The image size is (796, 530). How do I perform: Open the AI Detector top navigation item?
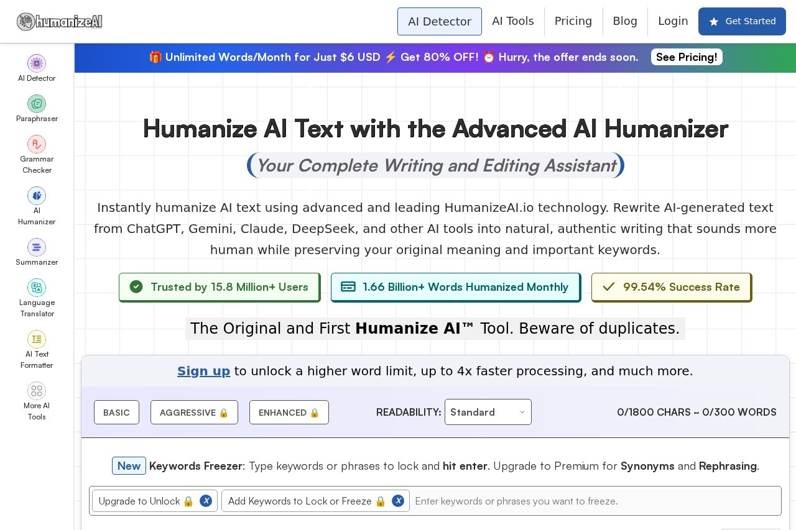tap(440, 21)
